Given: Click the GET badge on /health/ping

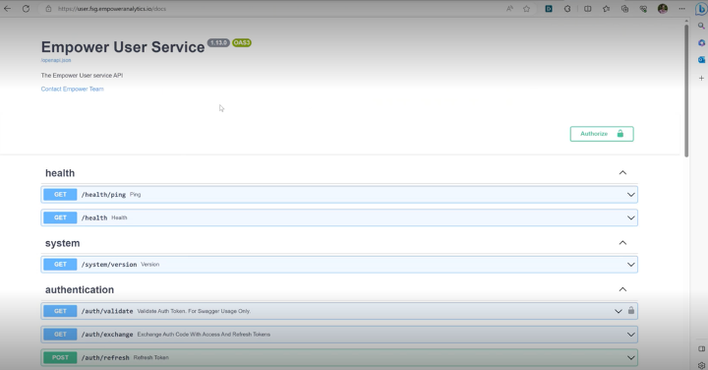Looking at the screenshot, I should pos(60,195).
